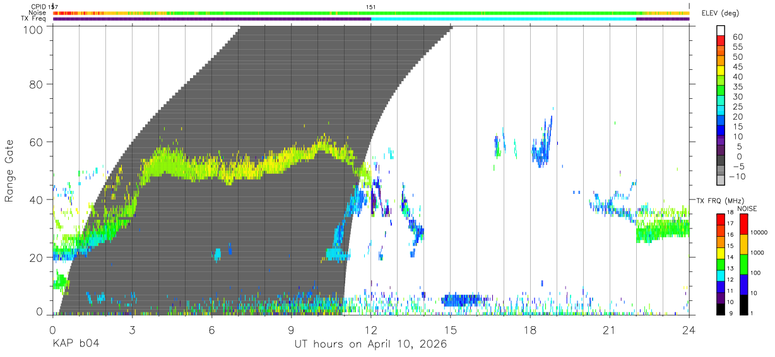This screenshot has height=357, width=775.
Task: Click the UT hours axis tick '6'
Action: pyautogui.click(x=211, y=329)
